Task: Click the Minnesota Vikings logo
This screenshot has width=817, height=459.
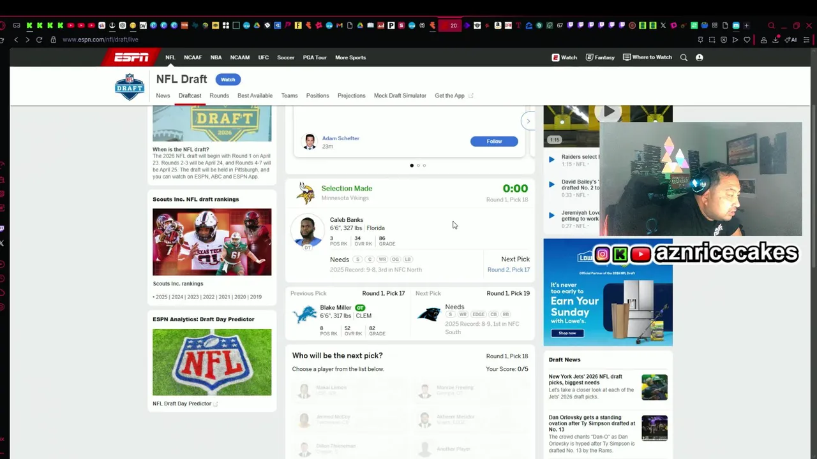Action: (306, 193)
